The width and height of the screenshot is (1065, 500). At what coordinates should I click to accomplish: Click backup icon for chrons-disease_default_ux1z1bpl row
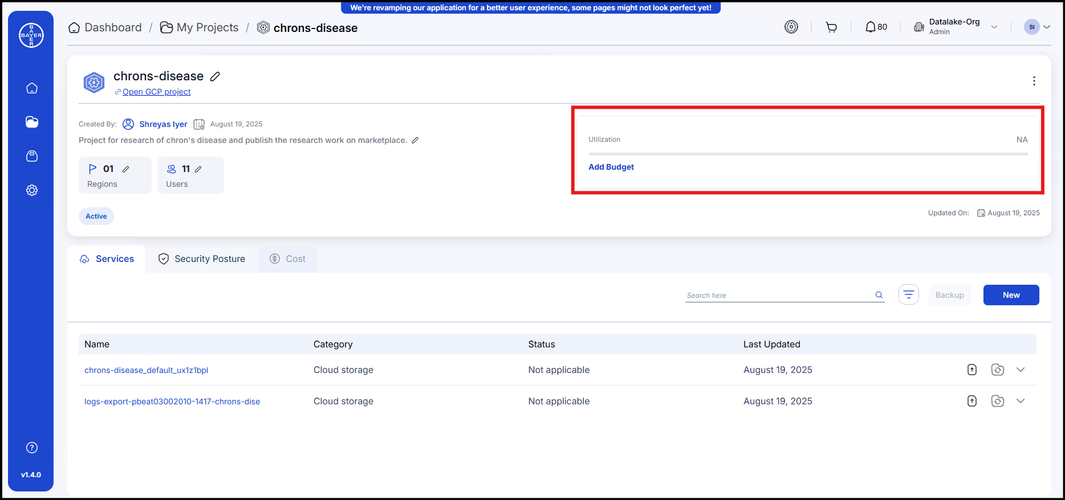point(998,370)
